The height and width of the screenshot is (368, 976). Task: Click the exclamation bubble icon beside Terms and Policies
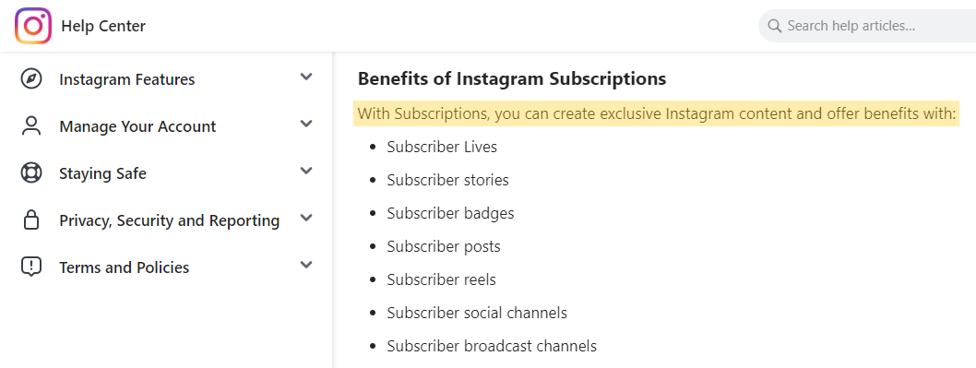[x=31, y=267]
